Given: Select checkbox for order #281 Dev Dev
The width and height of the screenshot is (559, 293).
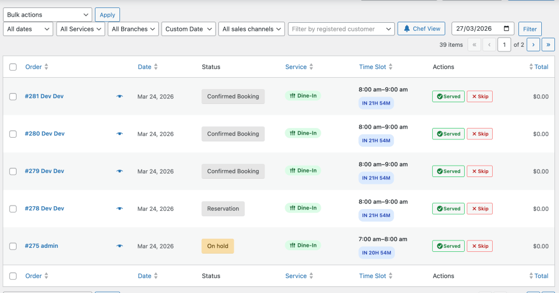Looking at the screenshot, I should coord(13,97).
